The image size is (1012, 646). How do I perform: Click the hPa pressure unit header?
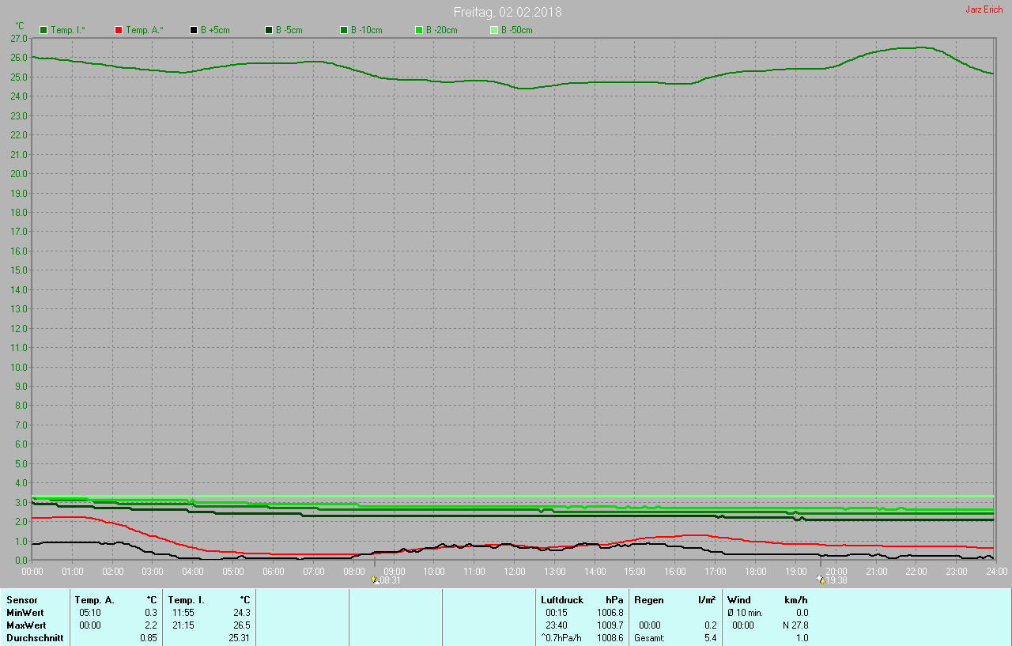(x=614, y=600)
